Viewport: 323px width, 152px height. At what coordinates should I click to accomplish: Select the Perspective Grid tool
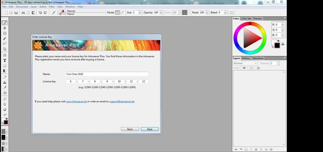click(4, 55)
